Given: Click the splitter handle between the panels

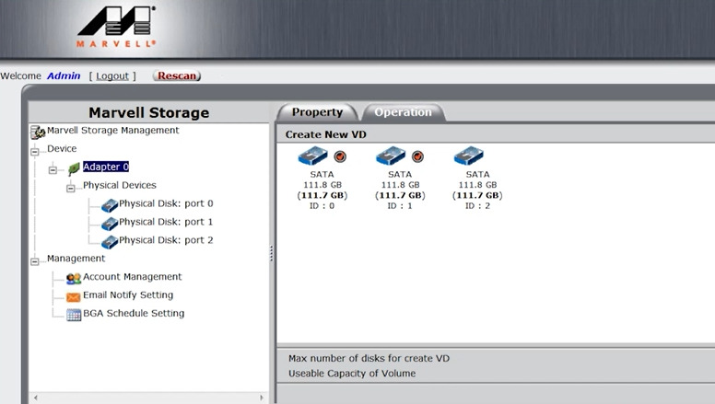Looking at the screenshot, I should coord(272,254).
